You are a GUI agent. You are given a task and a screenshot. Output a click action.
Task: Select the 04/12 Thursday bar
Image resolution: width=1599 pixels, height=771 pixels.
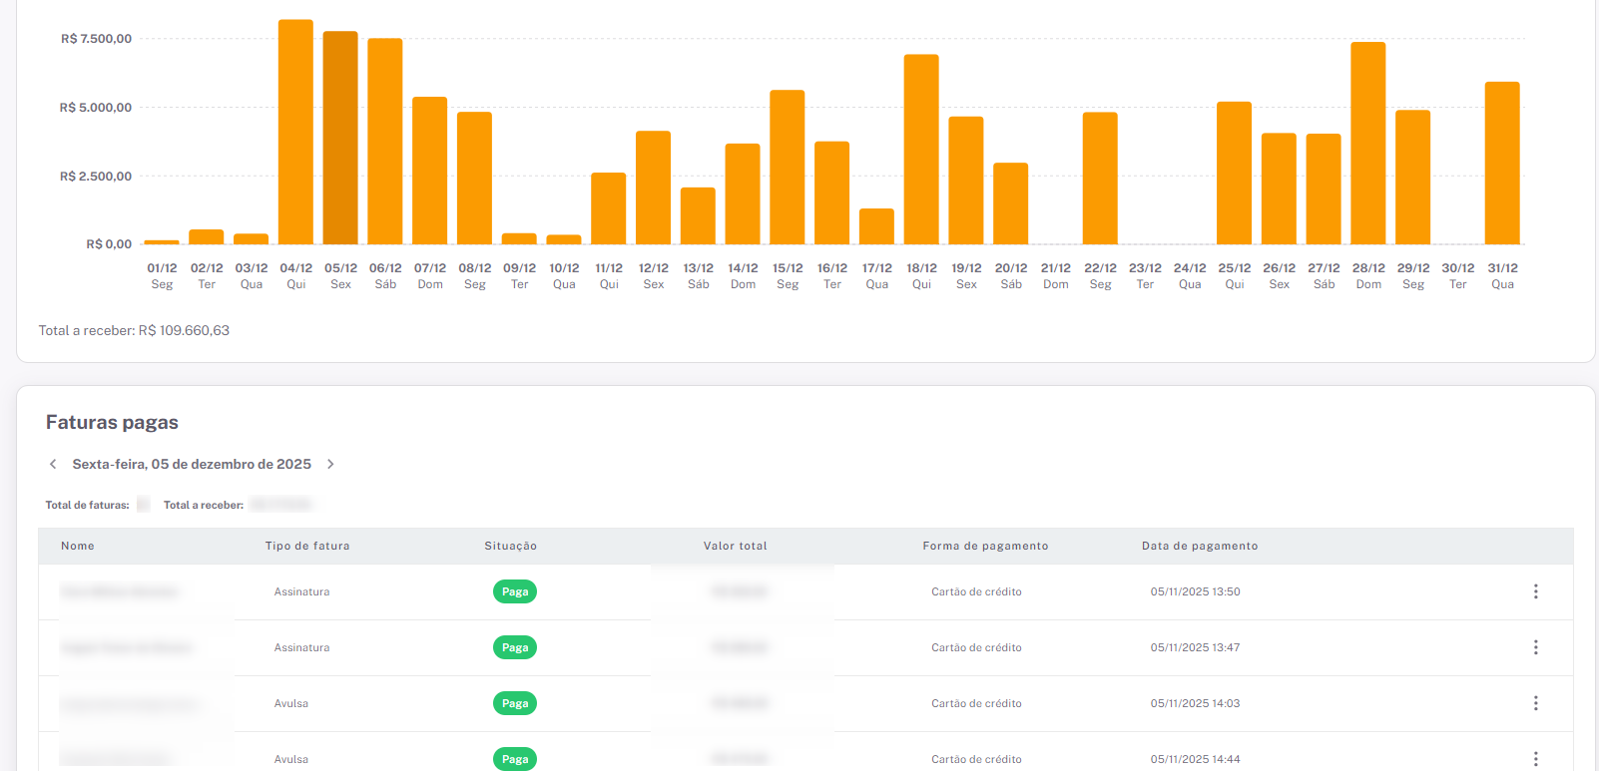(x=295, y=132)
